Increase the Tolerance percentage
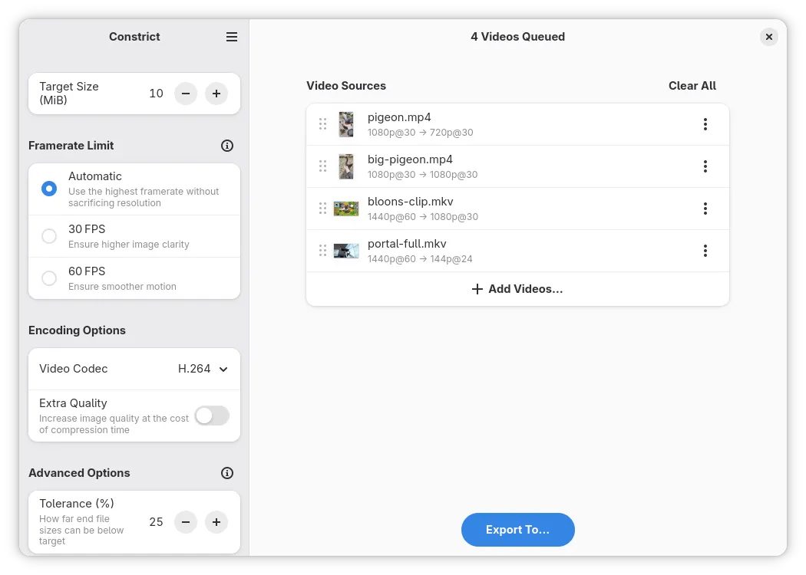Image resolution: width=806 pixels, height=575 pixels. [216, 522]
